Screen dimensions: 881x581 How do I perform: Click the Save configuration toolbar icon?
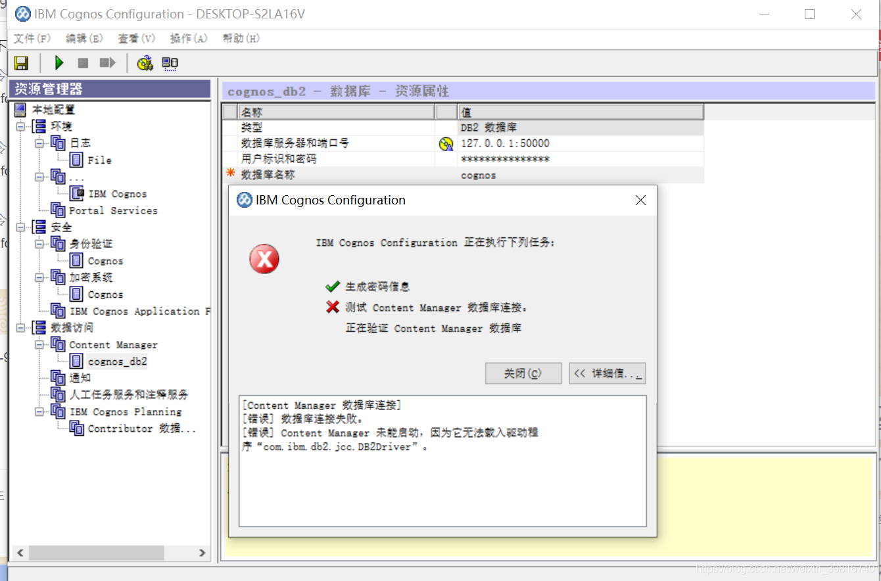pyautogui.click(x=21, y=63)
